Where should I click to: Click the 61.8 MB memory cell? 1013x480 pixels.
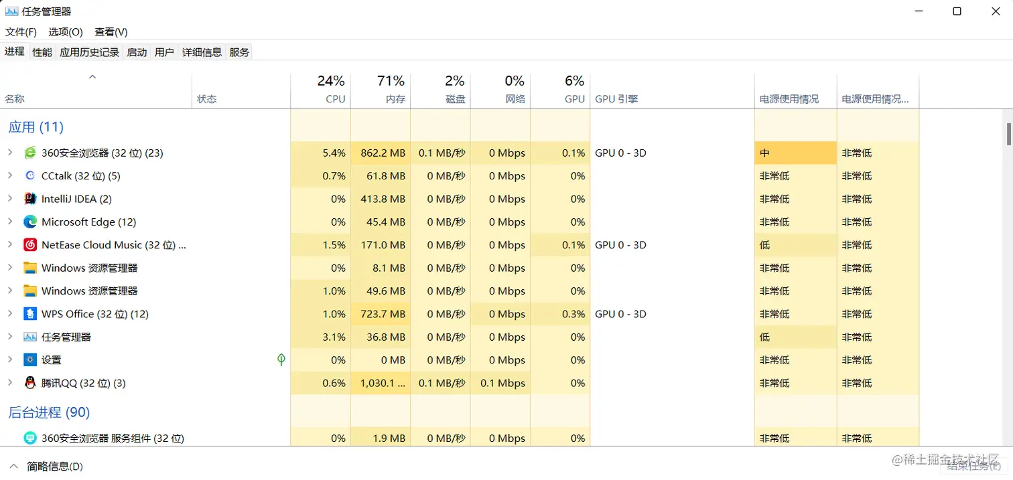(381, 175)
